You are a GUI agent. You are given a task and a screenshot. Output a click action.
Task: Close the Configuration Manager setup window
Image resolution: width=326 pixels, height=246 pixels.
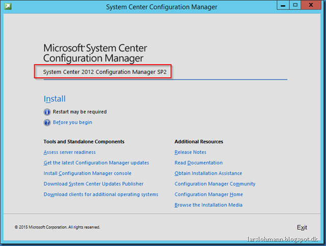coord(311,5)
